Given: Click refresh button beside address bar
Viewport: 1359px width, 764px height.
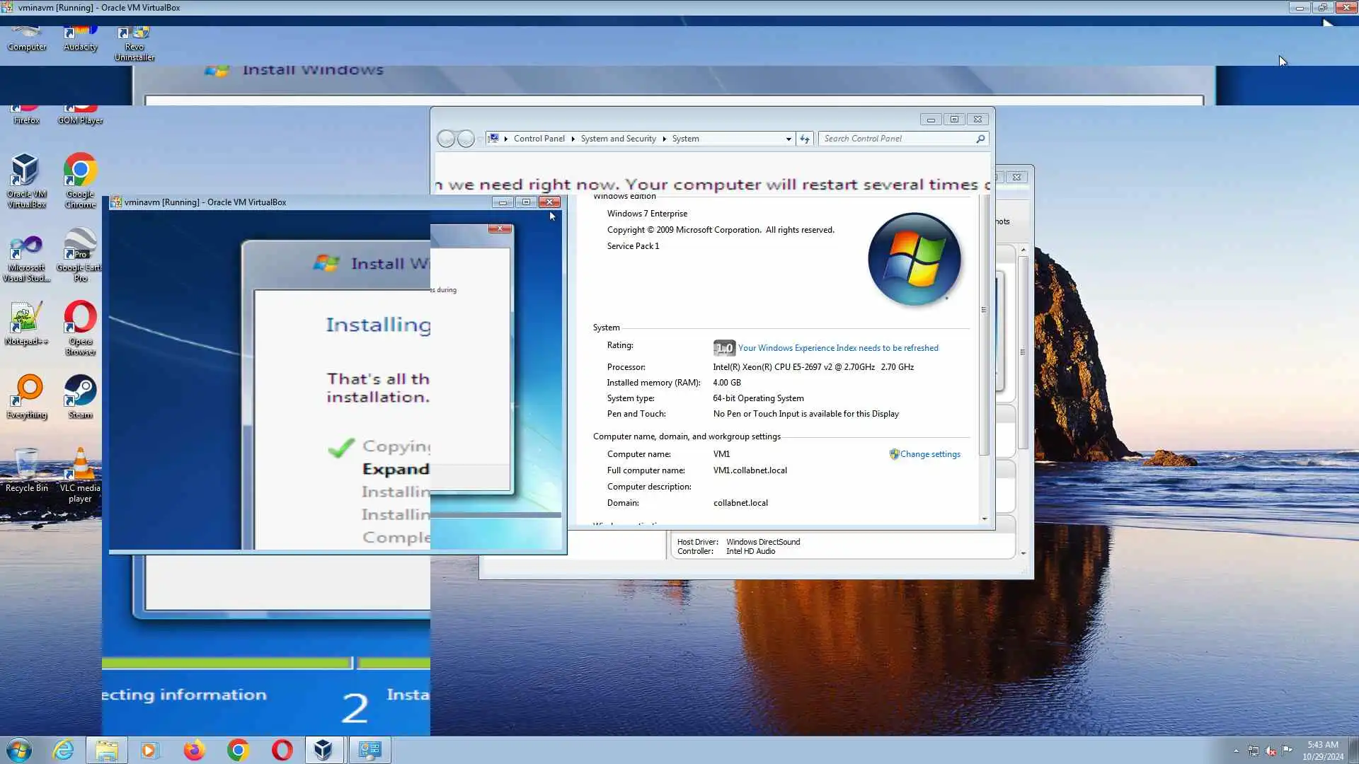Looking at the screenshot, I should tap(805, 139).
